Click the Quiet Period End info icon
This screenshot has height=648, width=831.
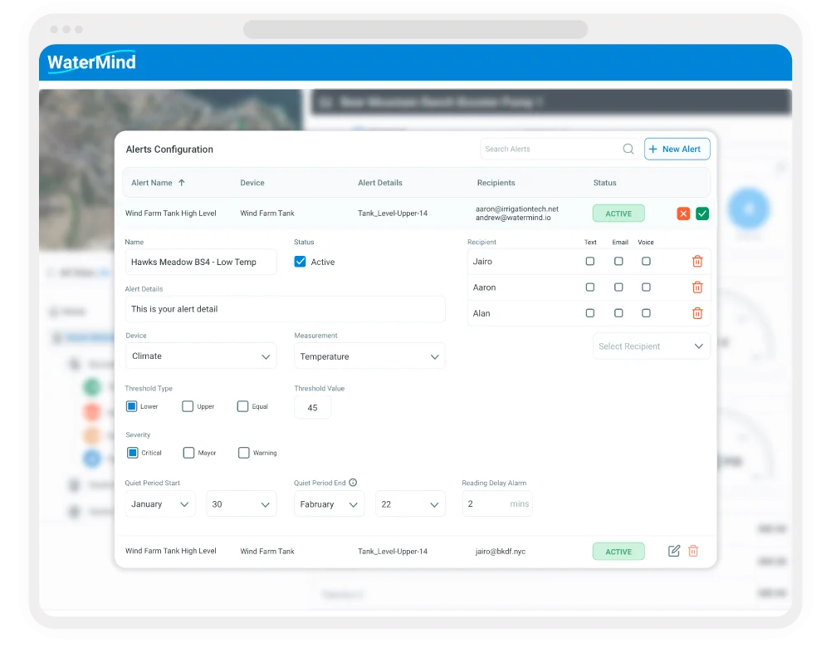point(353,483)
